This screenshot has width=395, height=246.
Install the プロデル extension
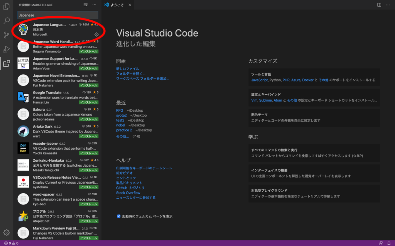click(89, 221)
